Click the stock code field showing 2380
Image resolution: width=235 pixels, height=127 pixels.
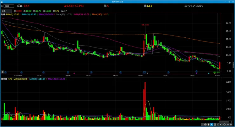[x=9, y=6]
